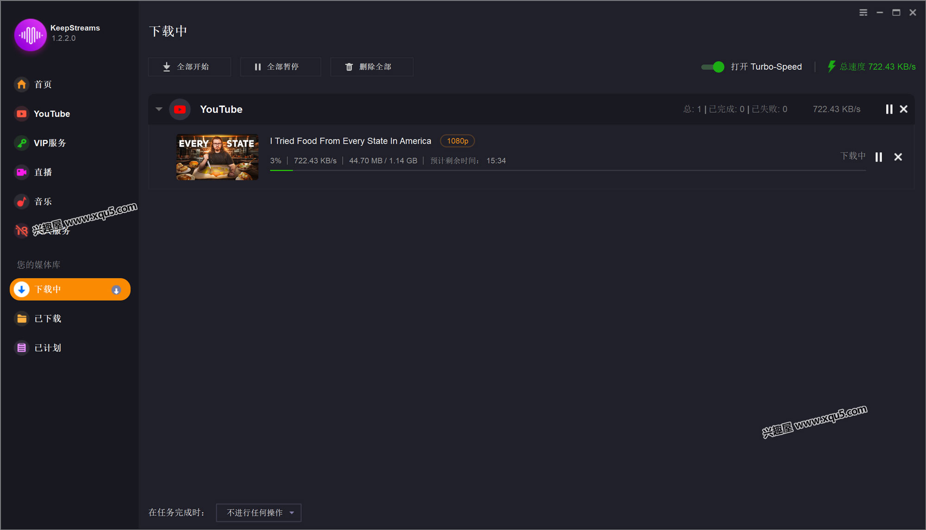Click the red music note icon

22,202
